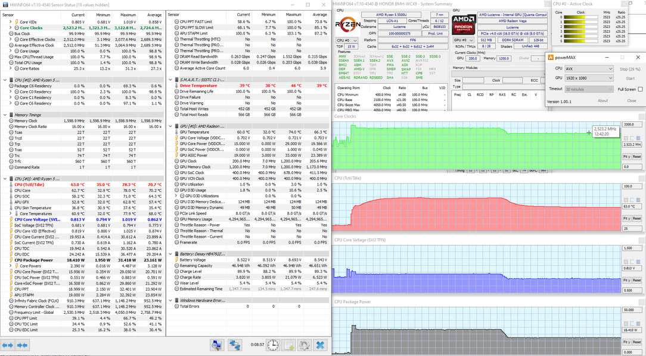Select the CPU Core Voltage (SVI...) row

click(82, 219)
